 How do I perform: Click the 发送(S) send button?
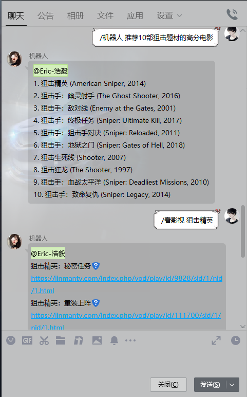point(210,385)
